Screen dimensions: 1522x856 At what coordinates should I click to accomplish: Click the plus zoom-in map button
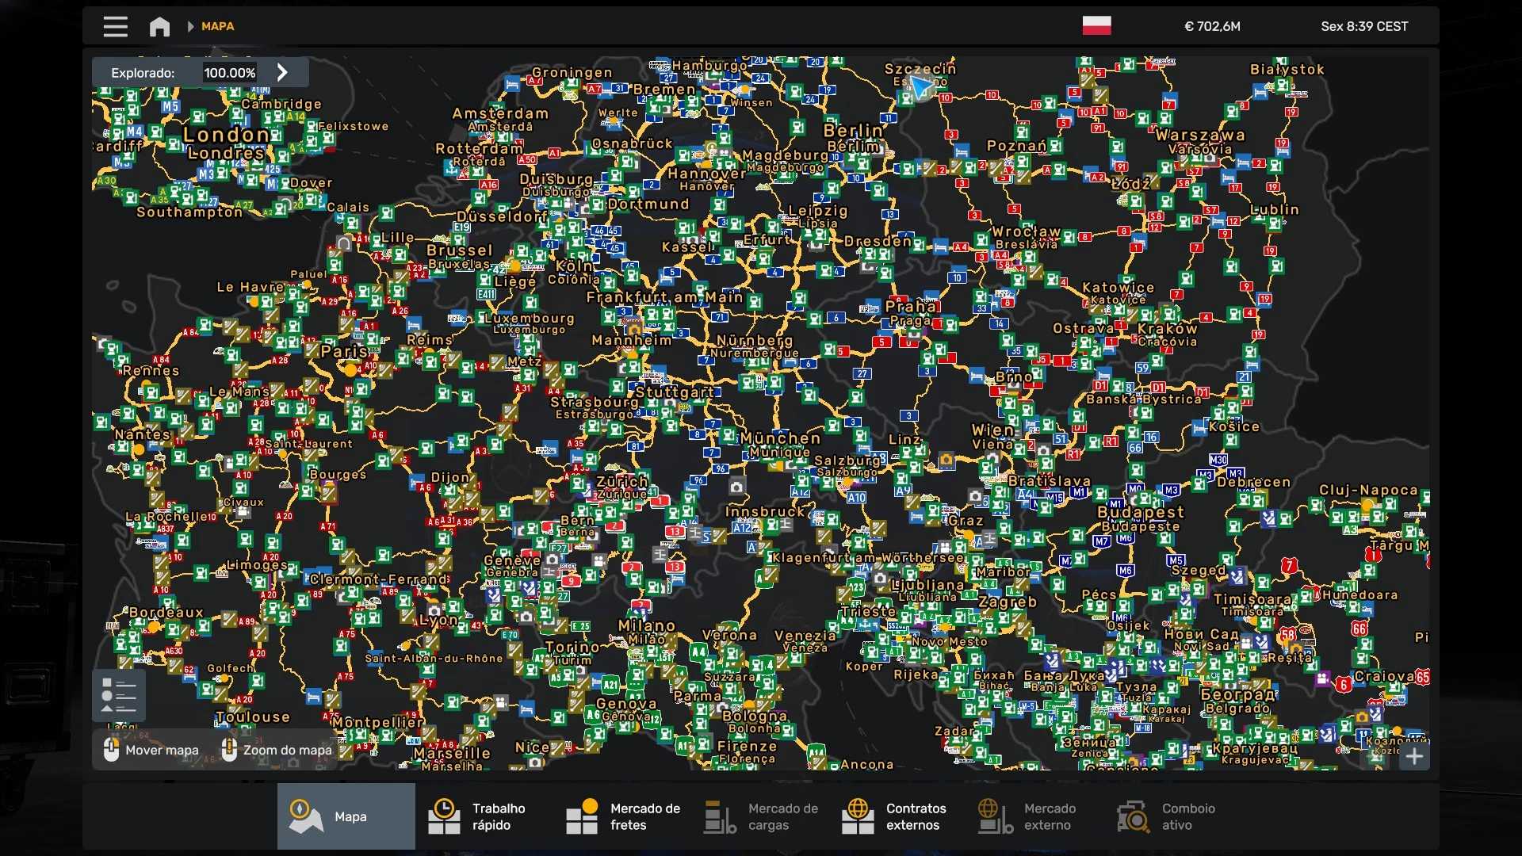(x=1414, y=756)
